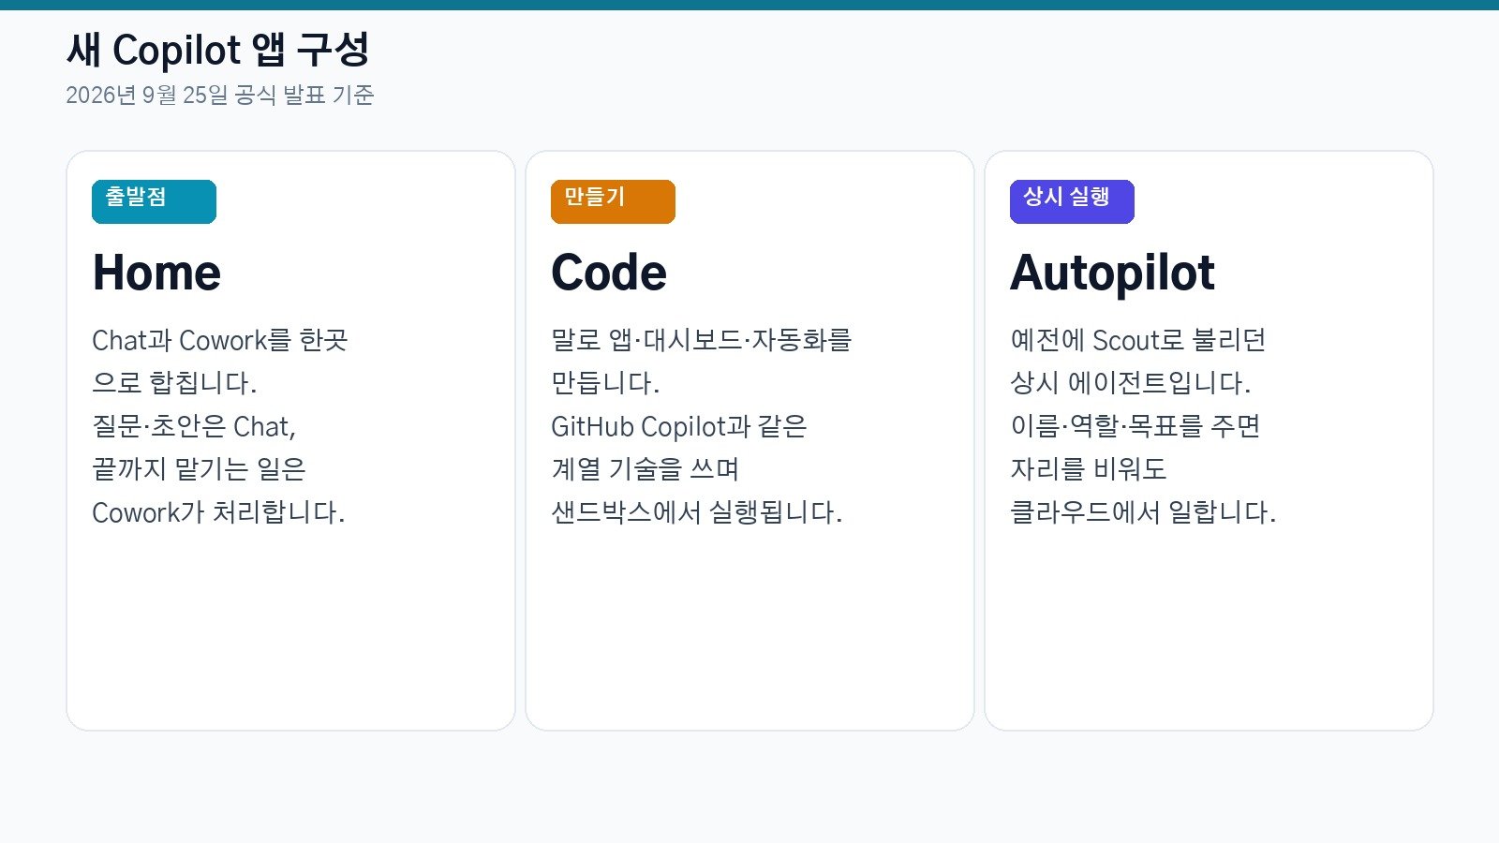
Task: Click the '출발점' badge on the Home card
Action: point(154,201)
